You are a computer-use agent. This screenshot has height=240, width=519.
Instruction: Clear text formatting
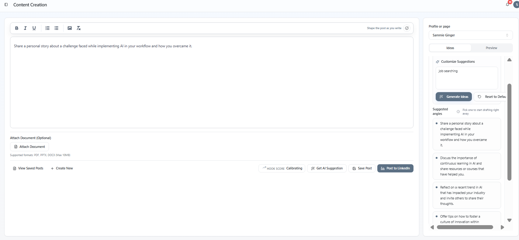point(78,28)
